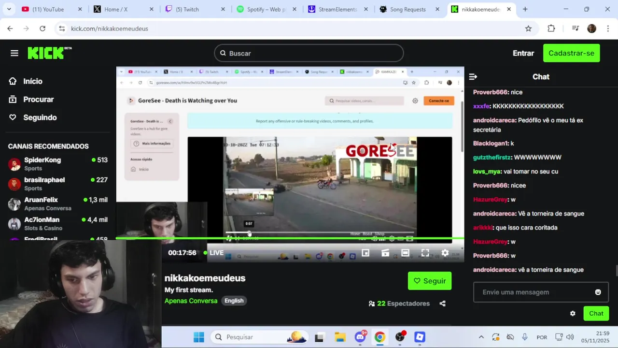The height and width of the screenshot is (348, 618).
Task: Close the nikkakoemeudeus tab
Action: click(x=508, y=9)
